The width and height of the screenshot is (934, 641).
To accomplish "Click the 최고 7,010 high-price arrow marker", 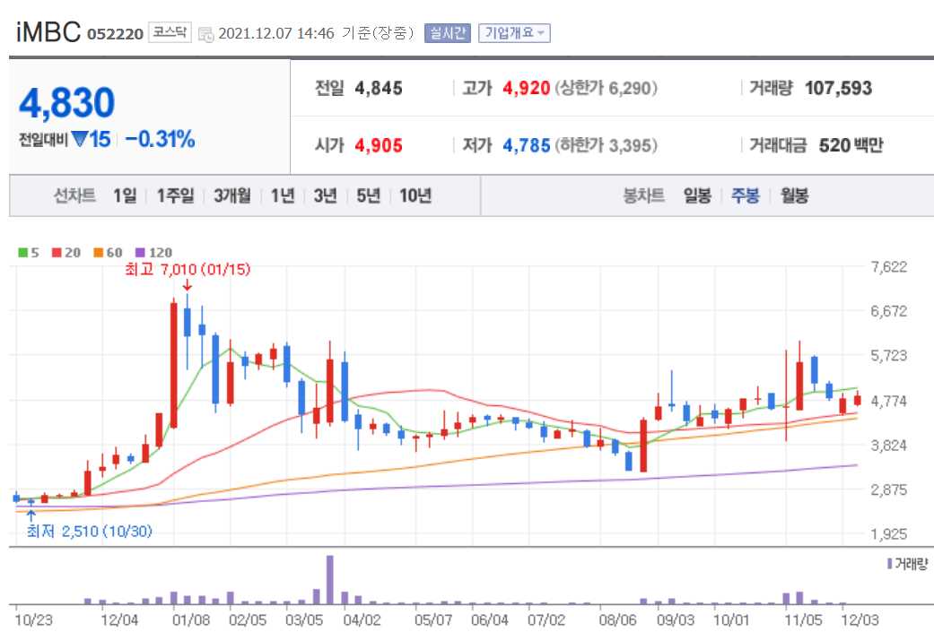I will (x=187, y=285).
